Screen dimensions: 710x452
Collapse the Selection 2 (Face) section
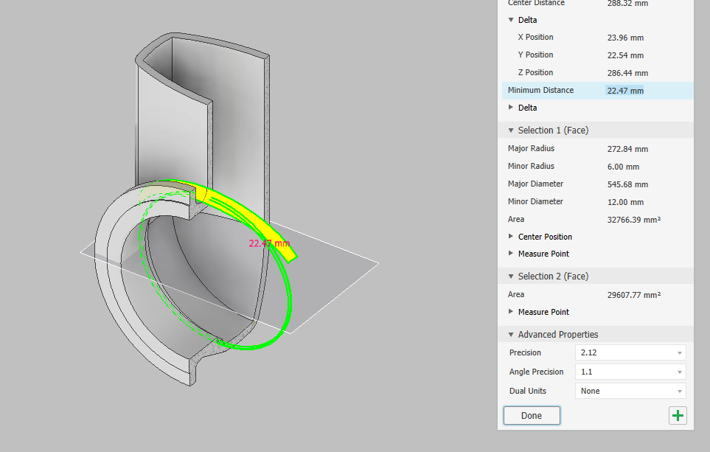pyautogui.click(x=511, y=276)
